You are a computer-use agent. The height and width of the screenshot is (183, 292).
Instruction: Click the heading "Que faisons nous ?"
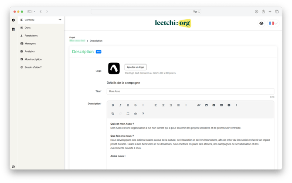pos(122,136)
